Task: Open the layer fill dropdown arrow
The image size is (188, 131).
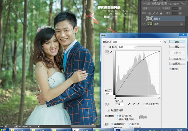Action: click(x=180, y=13)
